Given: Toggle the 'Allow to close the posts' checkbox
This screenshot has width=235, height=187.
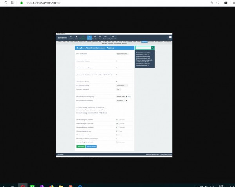Looking at the screenshot, I should tap(117, 61).
